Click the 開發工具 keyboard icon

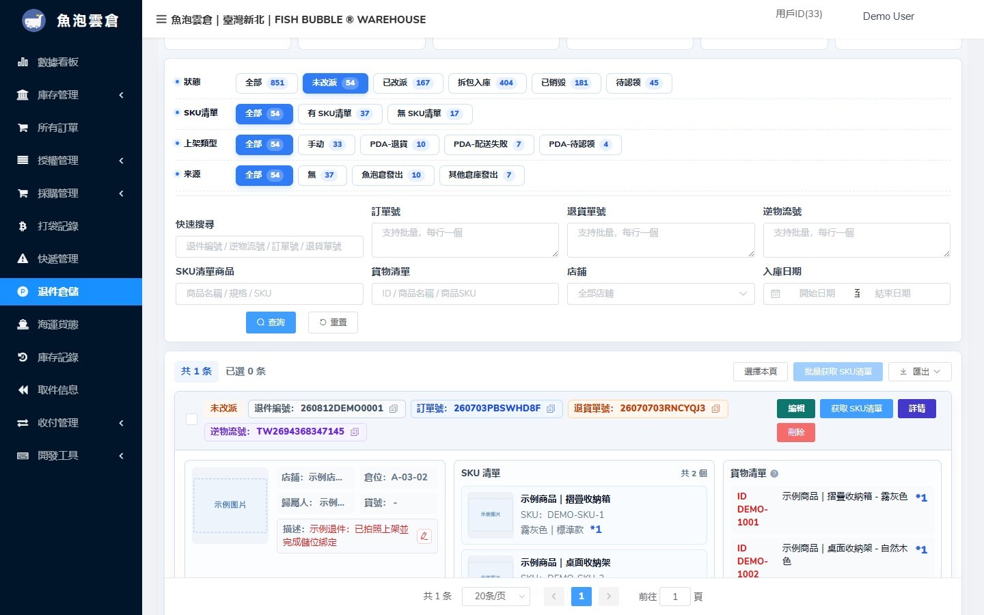[x=23, y=456]
